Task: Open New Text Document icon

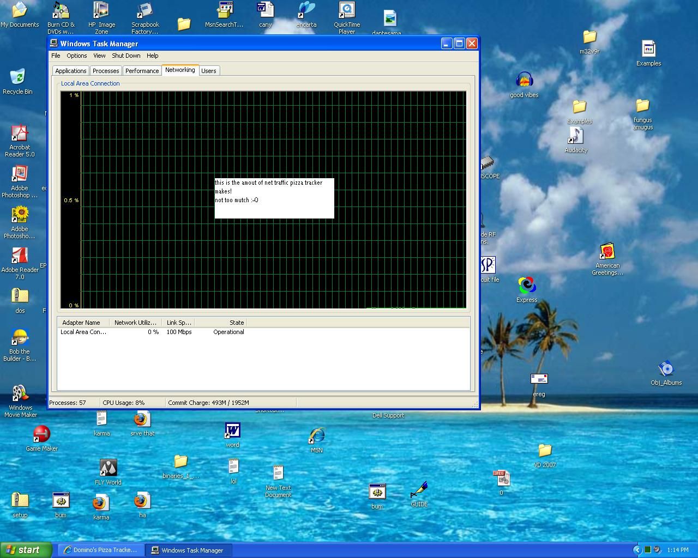Action: pyautogui.click(x=278, y=482)
